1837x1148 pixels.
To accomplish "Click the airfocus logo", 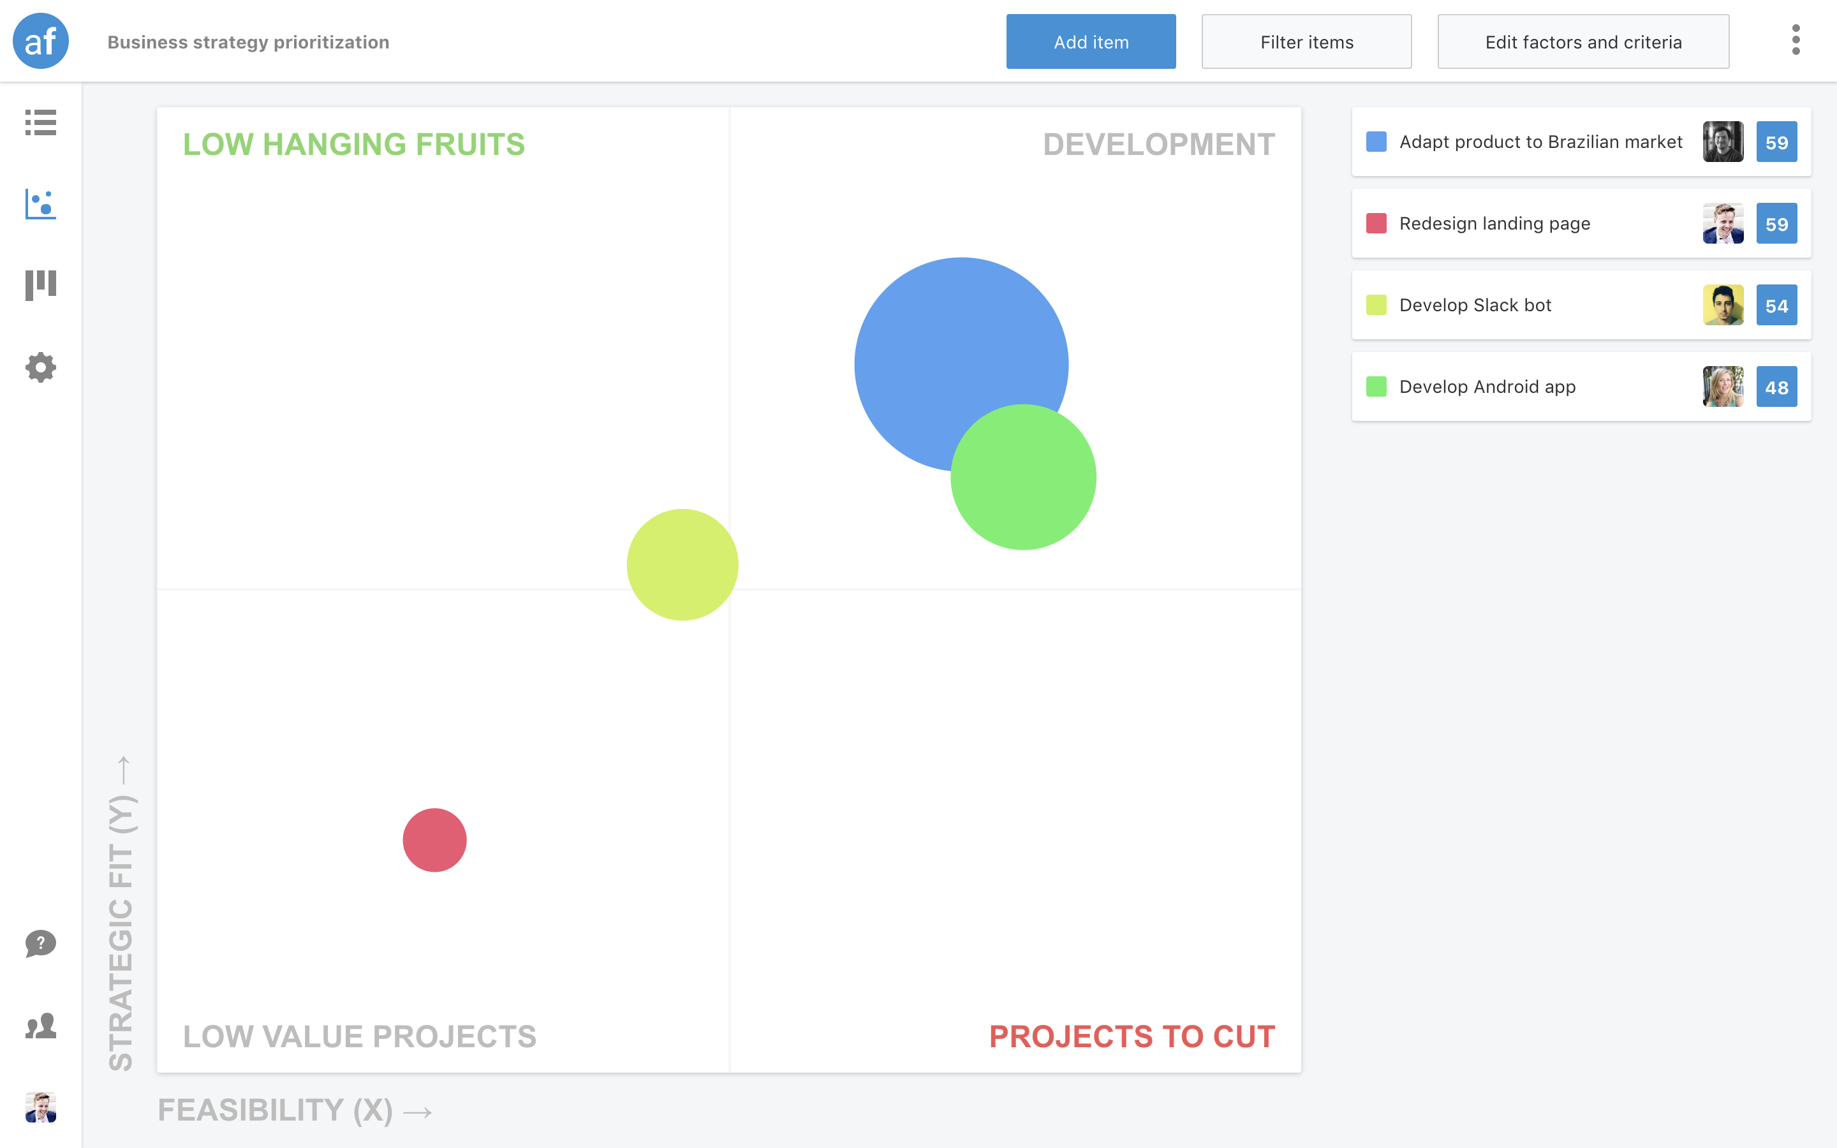I will click(40, 41).
